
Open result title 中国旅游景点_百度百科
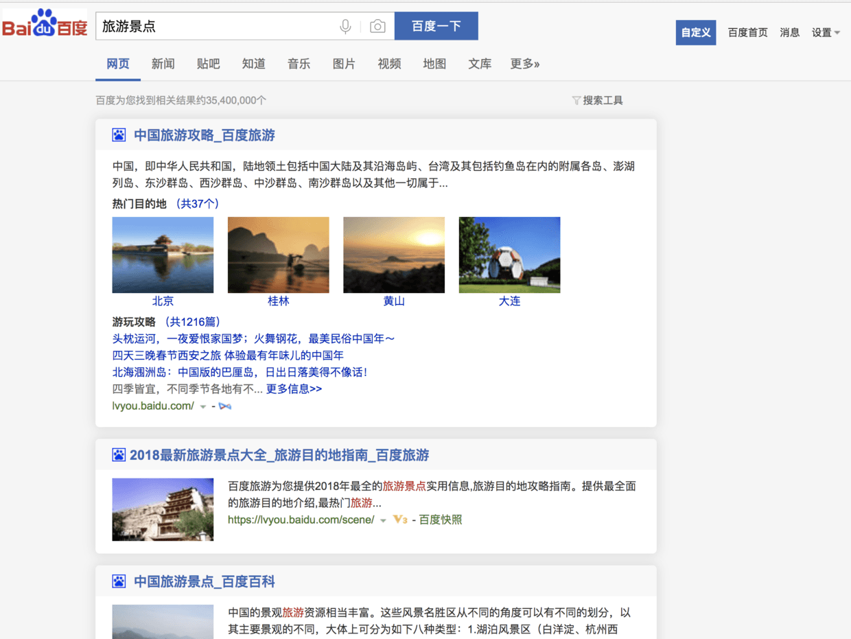pos(205,582)
